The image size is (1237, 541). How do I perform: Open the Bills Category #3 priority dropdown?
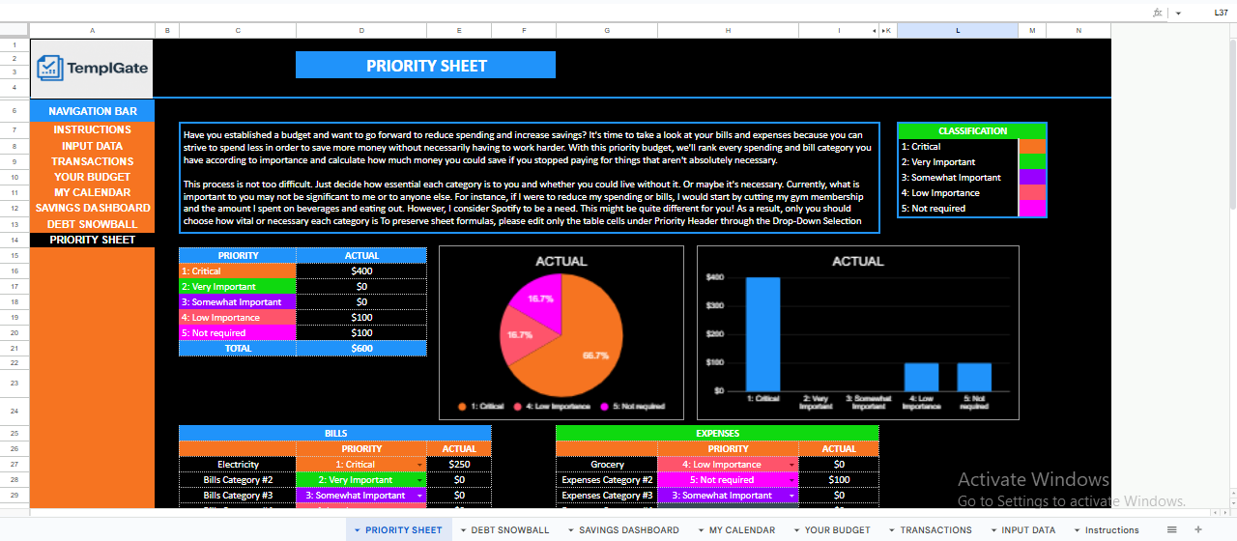tap(420, 496)
